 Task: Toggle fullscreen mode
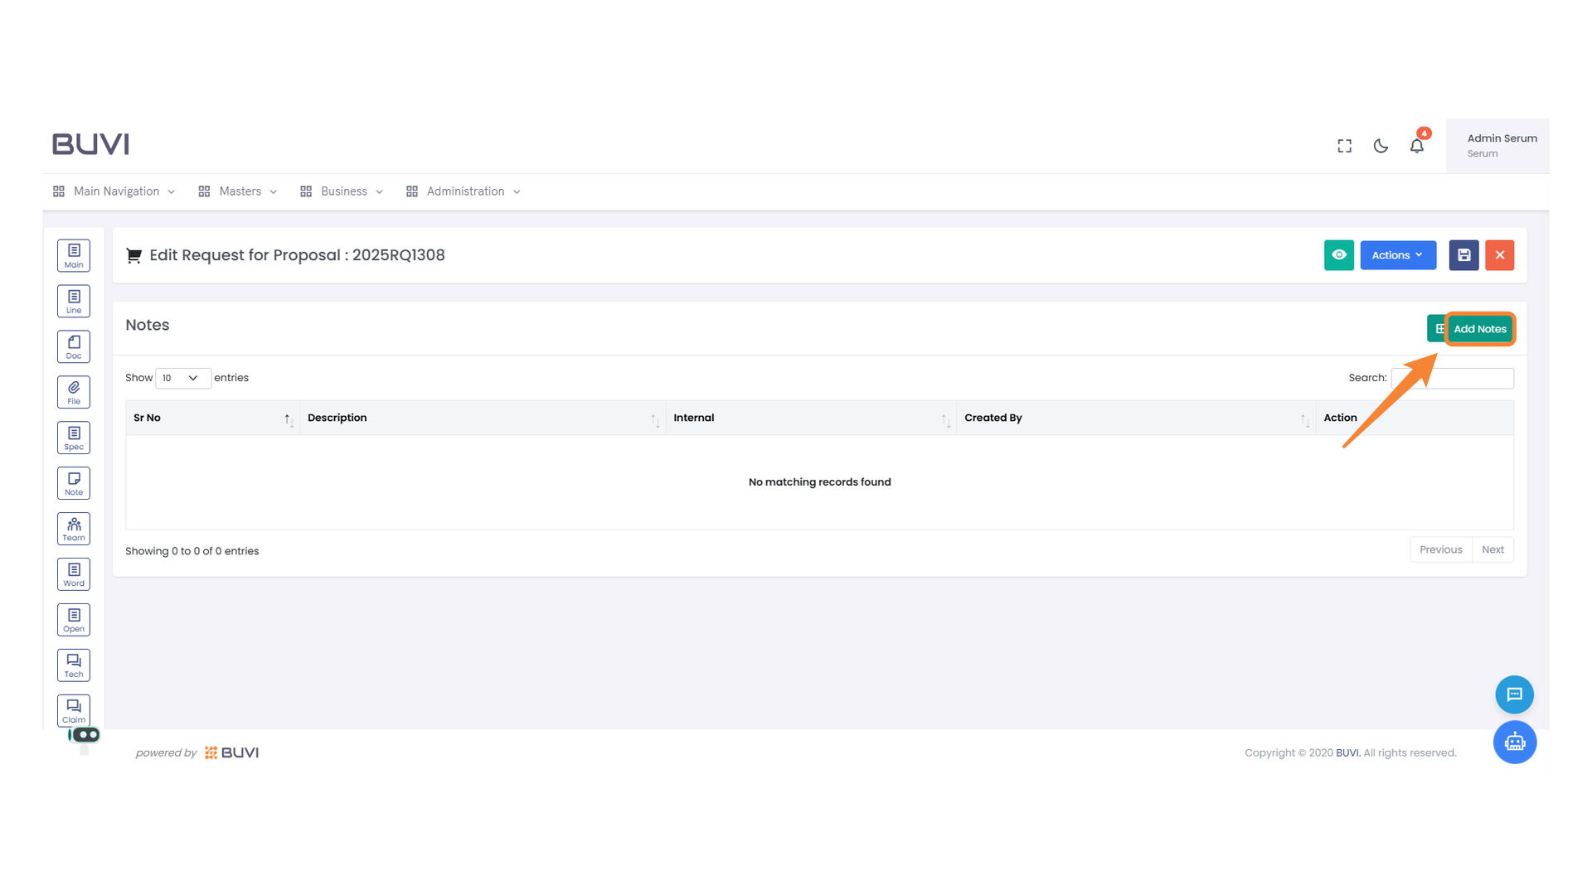tap(1344, 145)
